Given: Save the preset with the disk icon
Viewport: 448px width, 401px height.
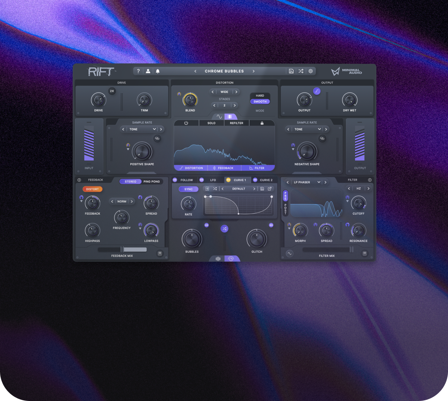Looking at the screenshot, I should tap(291, 71).
